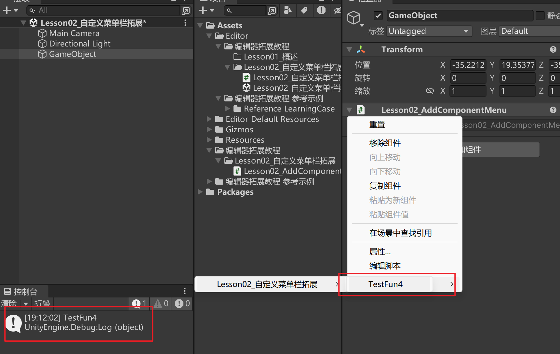Click the GameObject cube icon in Inspector
Screen dimensions: 560x354
pyautogui.click(x=354, y=17)
